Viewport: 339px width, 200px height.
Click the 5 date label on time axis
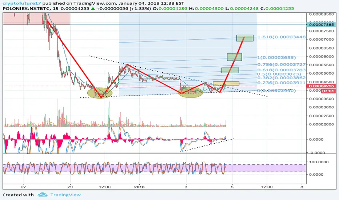click(x=232, y=187)
